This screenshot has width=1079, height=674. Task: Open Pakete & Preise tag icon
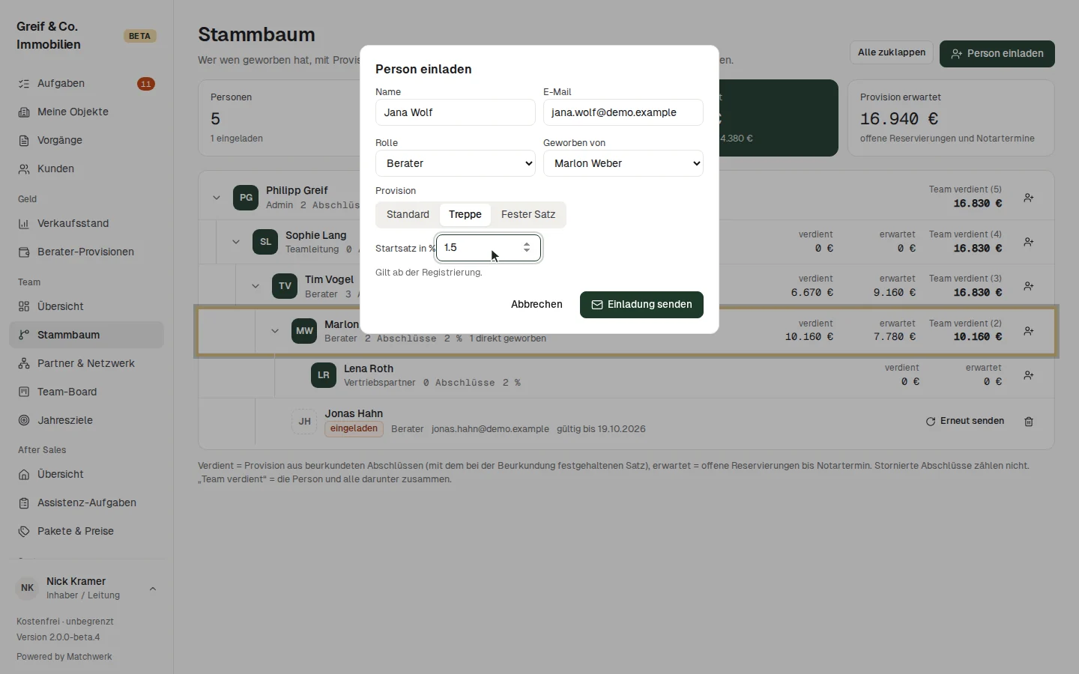pyautogui.click(x=24, y=531)
